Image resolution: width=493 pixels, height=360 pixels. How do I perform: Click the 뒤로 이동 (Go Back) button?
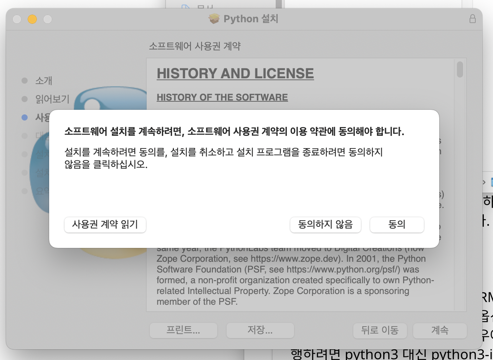point(380,330)
